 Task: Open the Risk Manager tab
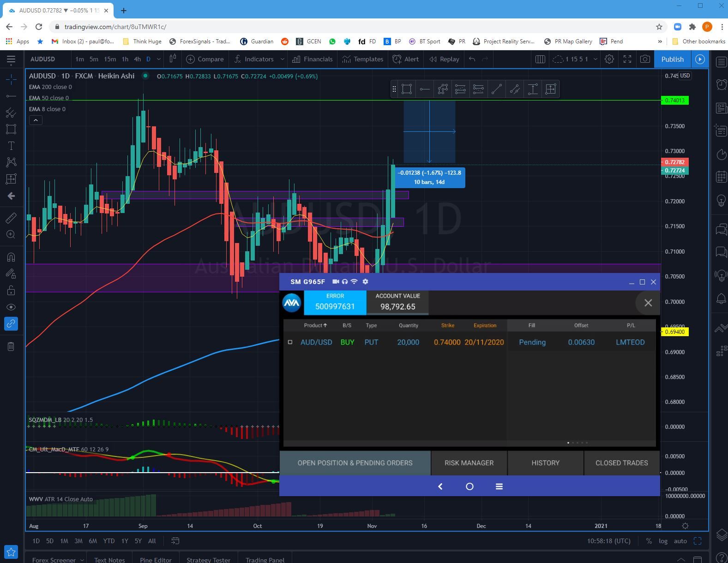pyautogui.click(x=469, y=463)
